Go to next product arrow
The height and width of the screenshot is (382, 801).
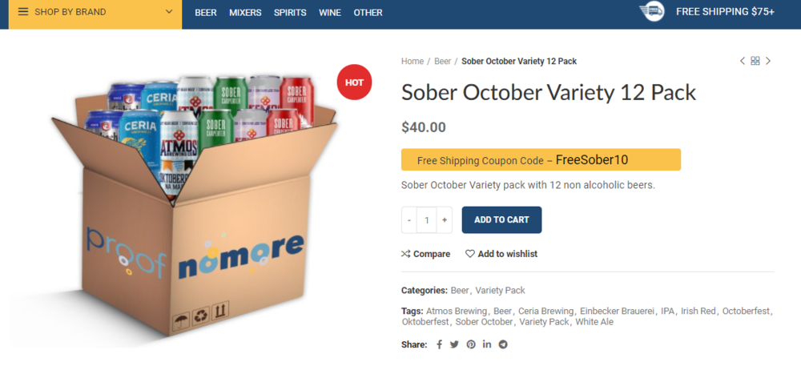pos(768,61)
